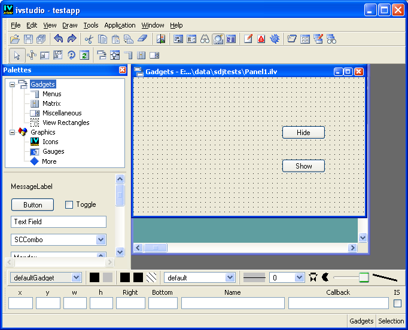
Task: Click the Name input field
Action: 233,303
